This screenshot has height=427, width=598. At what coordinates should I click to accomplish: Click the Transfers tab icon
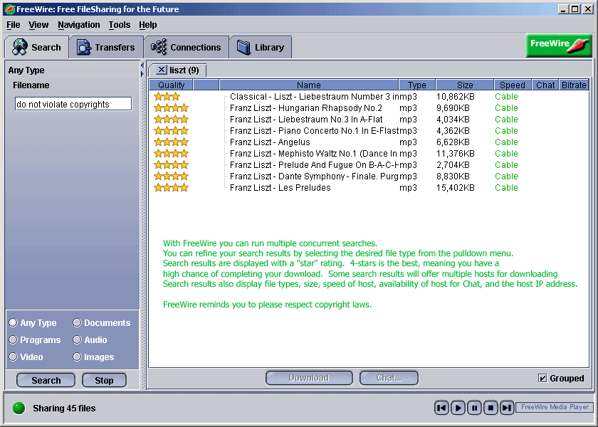[x=84, y=47]
